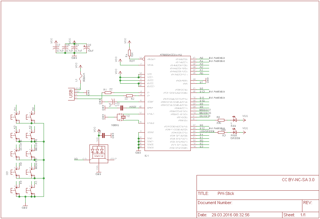Image resolution: width=320 pixels, height=219 pixels.
Task: Click the SCK D15 net label beside chip
Action: (x=205, y=116)
